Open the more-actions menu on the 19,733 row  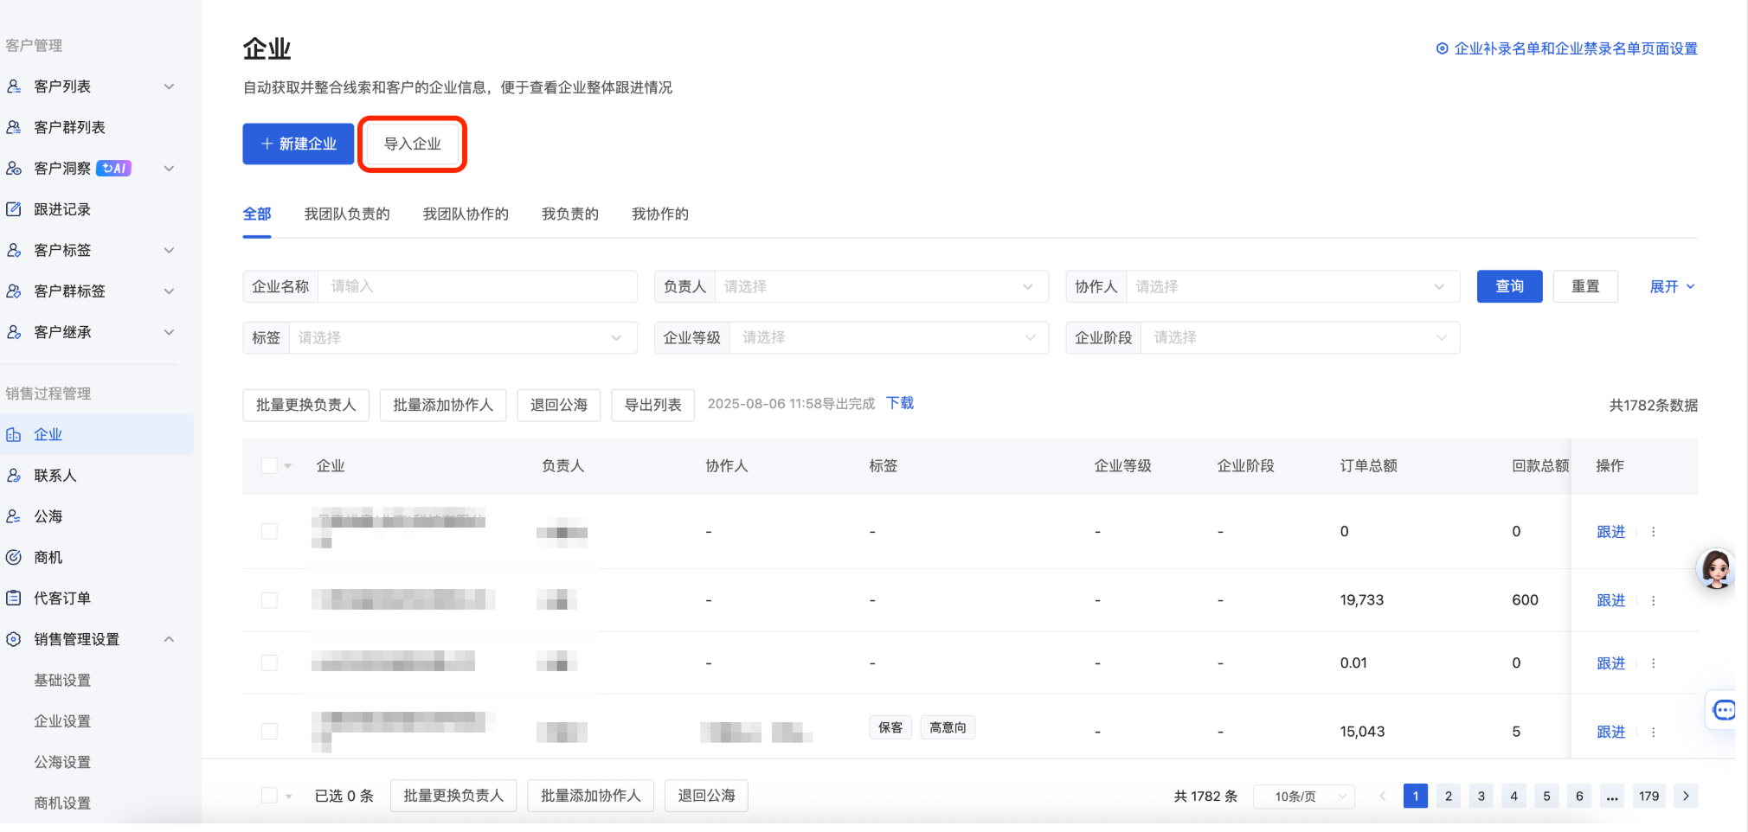click(x=1653, y=600)
